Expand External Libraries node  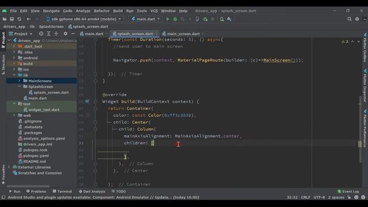coord(9,167)
